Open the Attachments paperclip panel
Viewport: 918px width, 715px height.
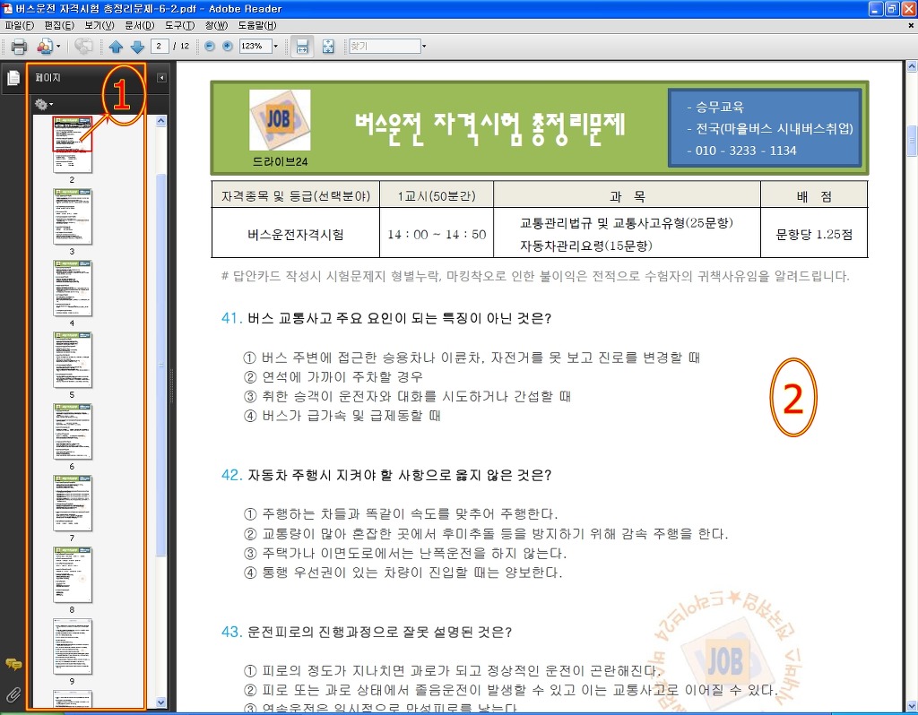click(13, 695)
